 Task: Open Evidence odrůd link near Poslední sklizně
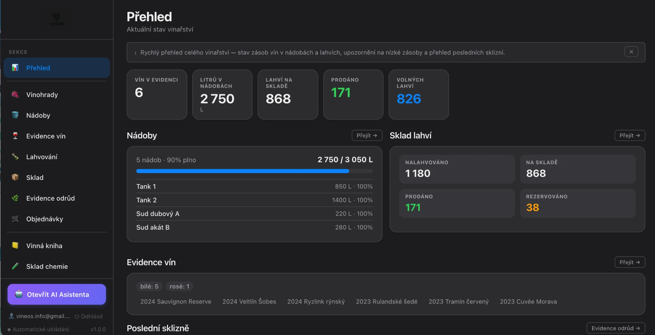click(x=616, y=328)
